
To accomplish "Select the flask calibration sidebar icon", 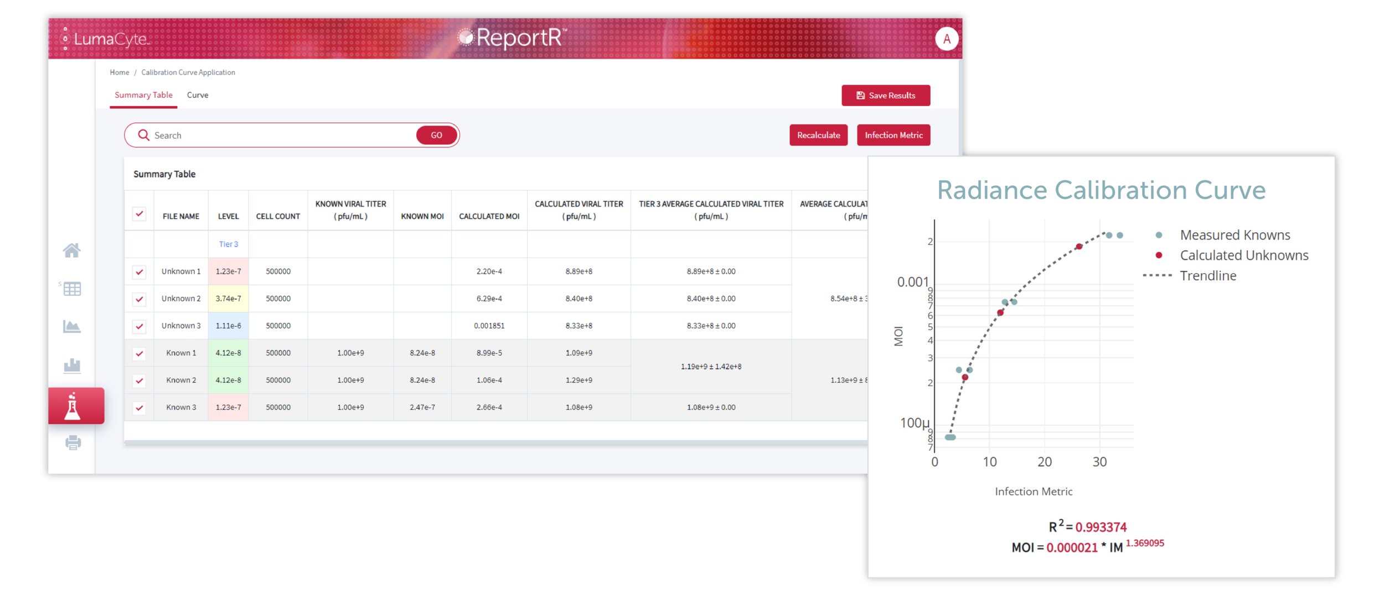I will 73,406.
